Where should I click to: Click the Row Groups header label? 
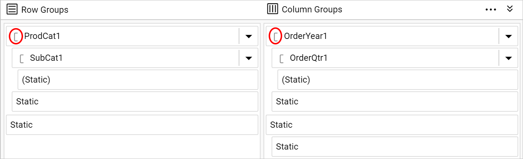click(45, 10)
